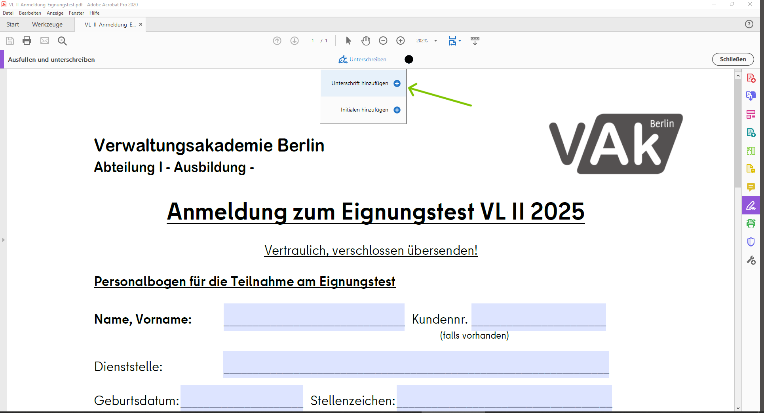Click the Schließen button

click(x=733, y=59)
